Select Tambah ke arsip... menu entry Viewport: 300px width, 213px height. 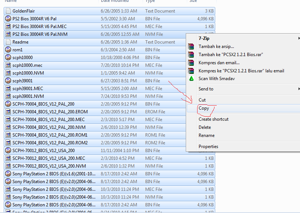click(216, 47)
